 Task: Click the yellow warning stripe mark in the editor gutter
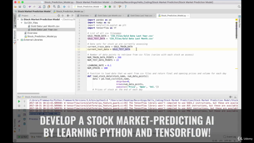237,69
